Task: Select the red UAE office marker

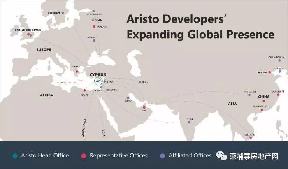Action: click(x=144, y=108)
